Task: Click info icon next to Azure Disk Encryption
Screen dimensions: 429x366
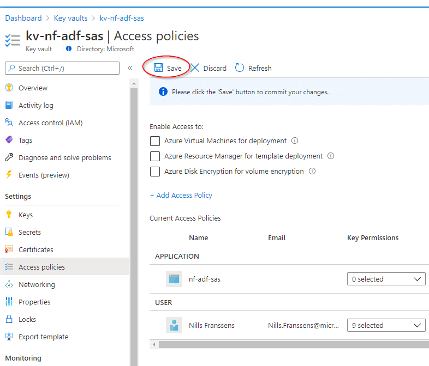Action: [312, 171]
